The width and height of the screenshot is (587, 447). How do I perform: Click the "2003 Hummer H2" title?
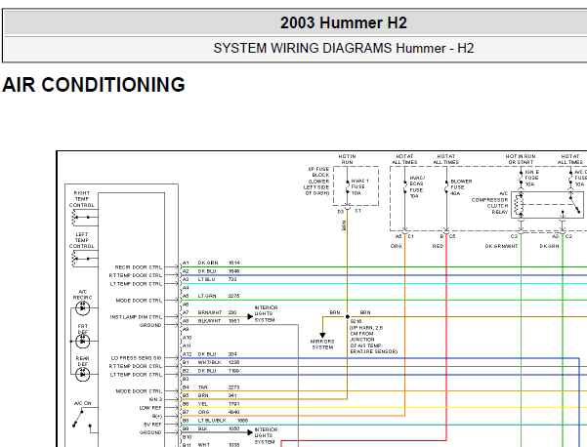343,22
